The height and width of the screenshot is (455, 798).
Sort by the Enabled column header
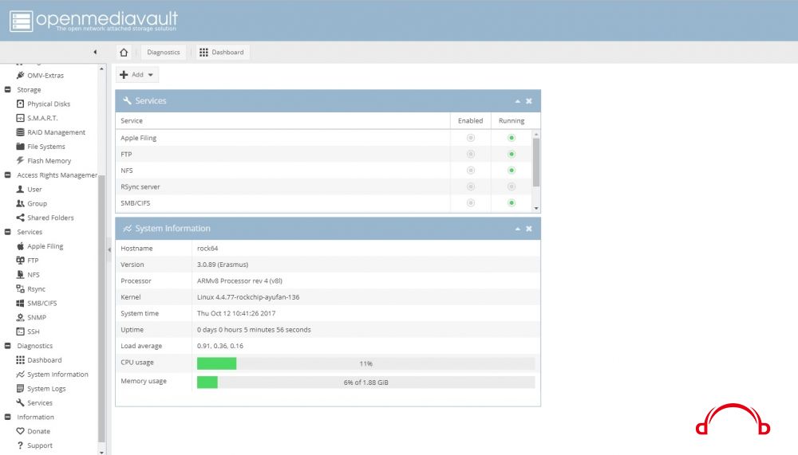click(470, 120)
